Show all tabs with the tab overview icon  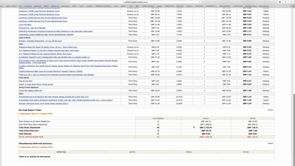[x=291, y=2]
